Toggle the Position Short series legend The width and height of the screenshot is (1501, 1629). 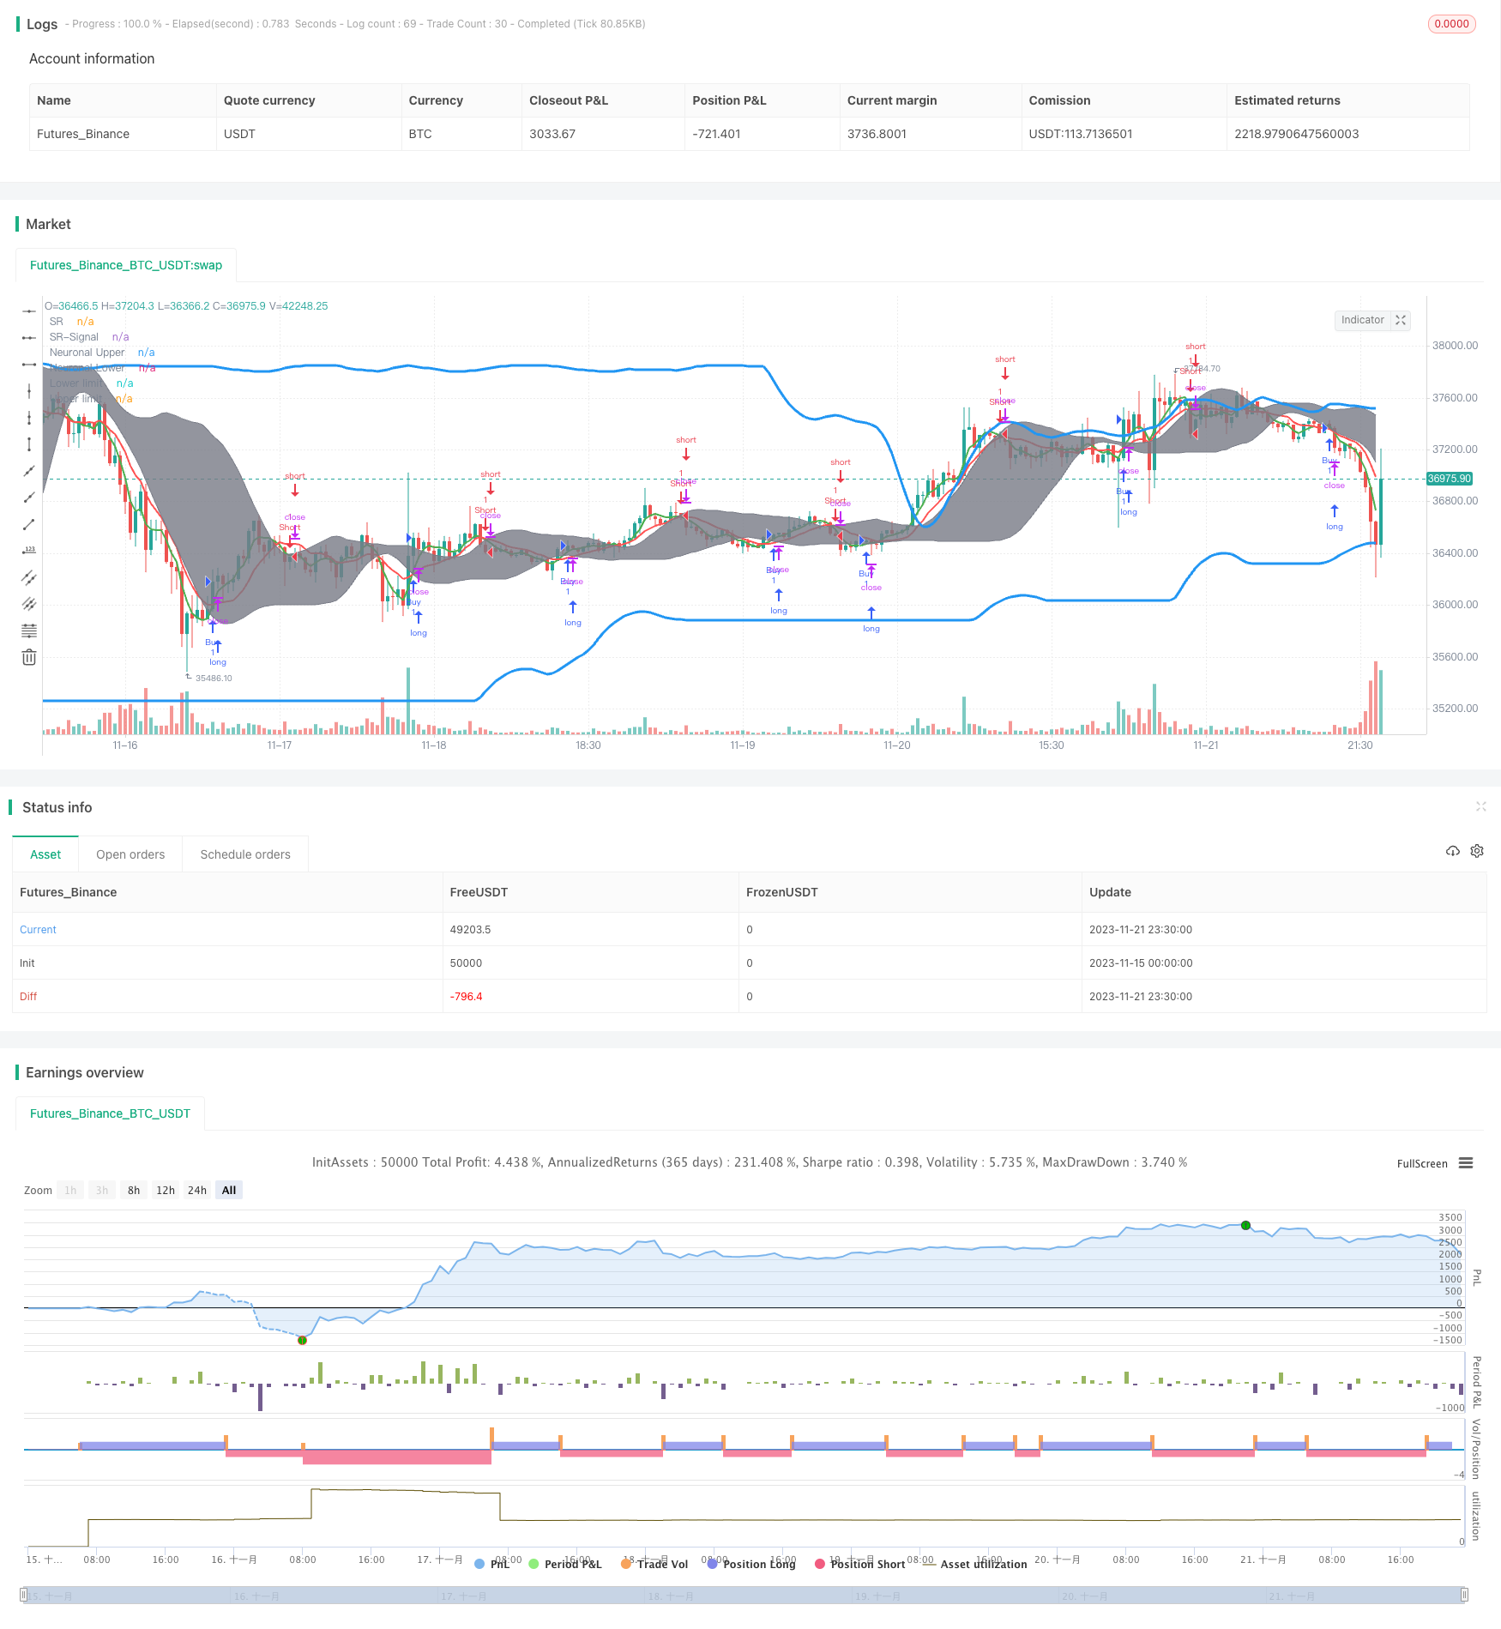click(860, 1564)
